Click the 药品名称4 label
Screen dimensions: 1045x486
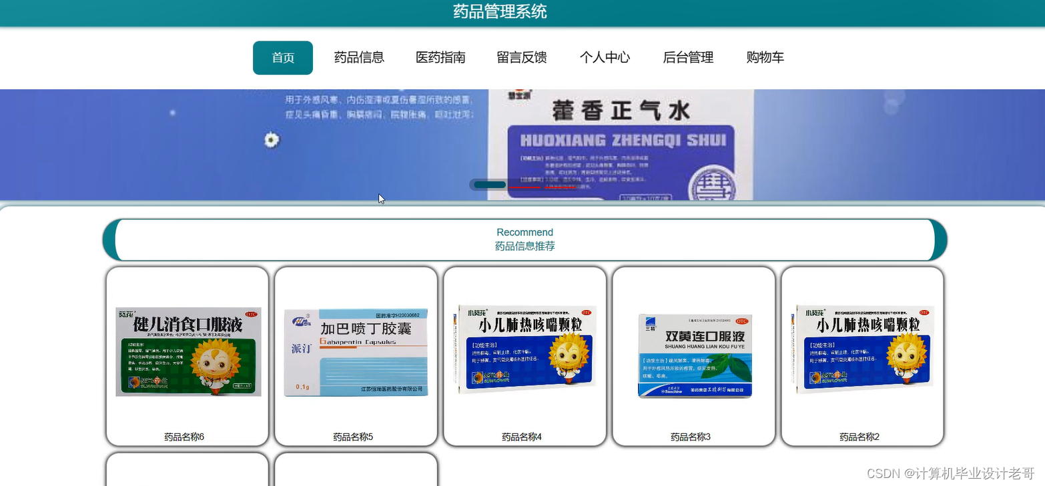point(522,437)
